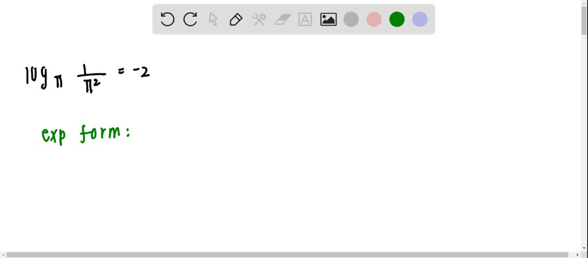The height and width of the screenshot is (258, 588).
Task: Click the horizontal scrollbar track
Action: (x=291, y=255)
